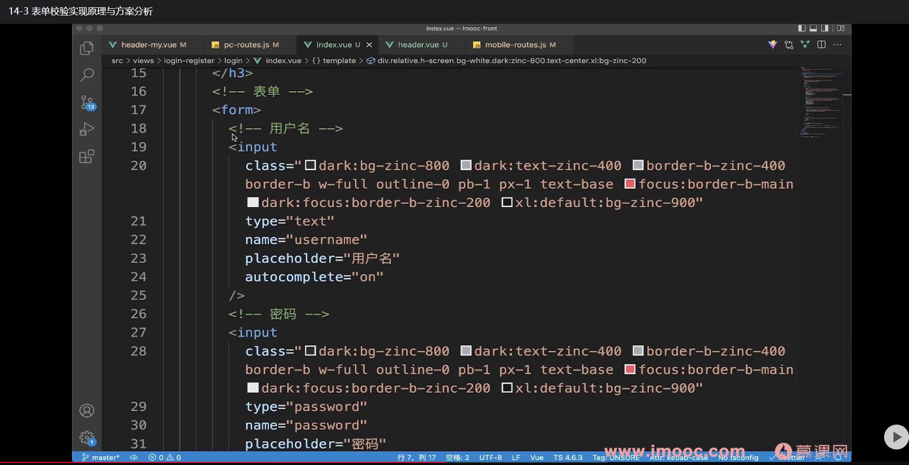The image size is (909, 465).
Task: Close the index.vue tab
Action: click(x=369, y=45)
